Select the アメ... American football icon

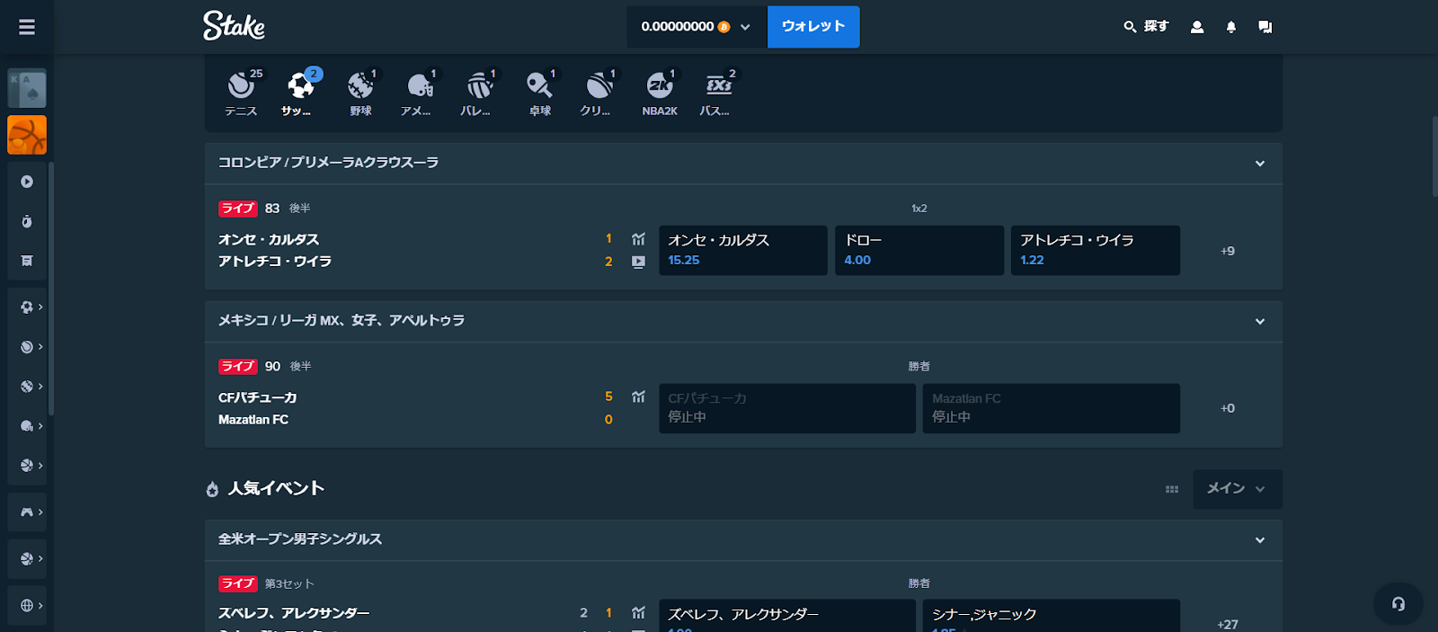click(420, 93)
